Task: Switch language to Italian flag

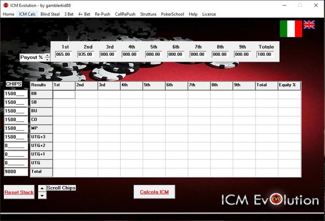Action: click(x=291, y=29)
